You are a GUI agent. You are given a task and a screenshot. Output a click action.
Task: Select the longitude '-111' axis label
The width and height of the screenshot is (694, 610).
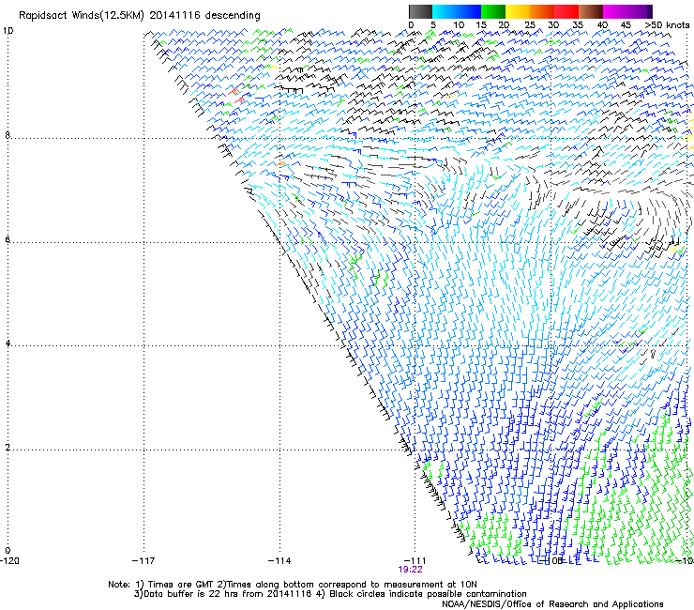(x=415, y=561)
